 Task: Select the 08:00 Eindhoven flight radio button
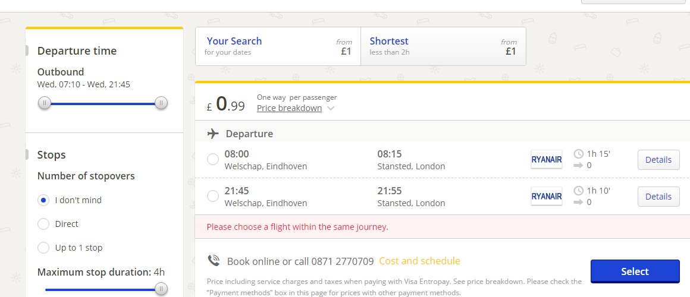(213, 159)
